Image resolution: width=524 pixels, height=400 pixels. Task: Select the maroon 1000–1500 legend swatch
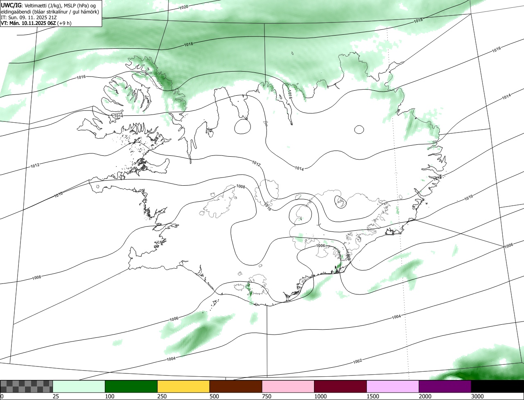(x=341, y=387)
